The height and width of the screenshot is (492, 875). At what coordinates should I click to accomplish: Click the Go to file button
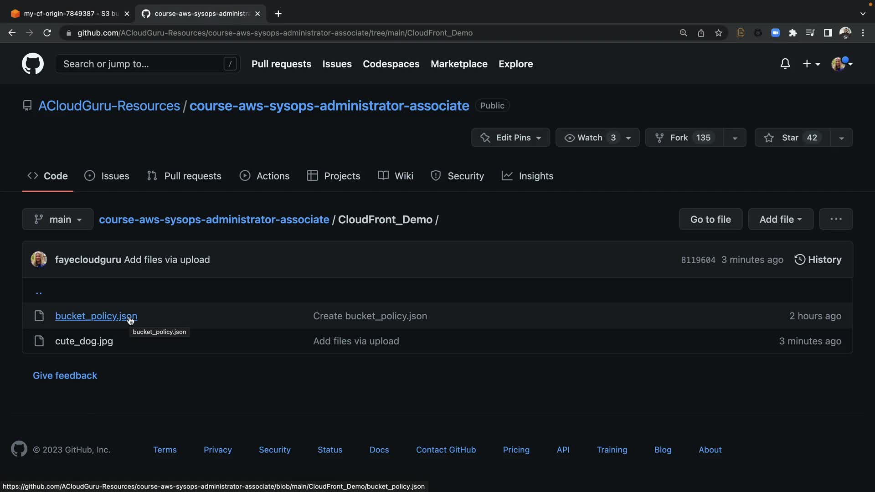pyautogui.click(x=710, y=219)
